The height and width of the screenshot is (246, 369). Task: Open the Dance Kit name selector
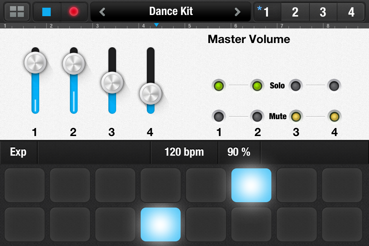point(171,11)
